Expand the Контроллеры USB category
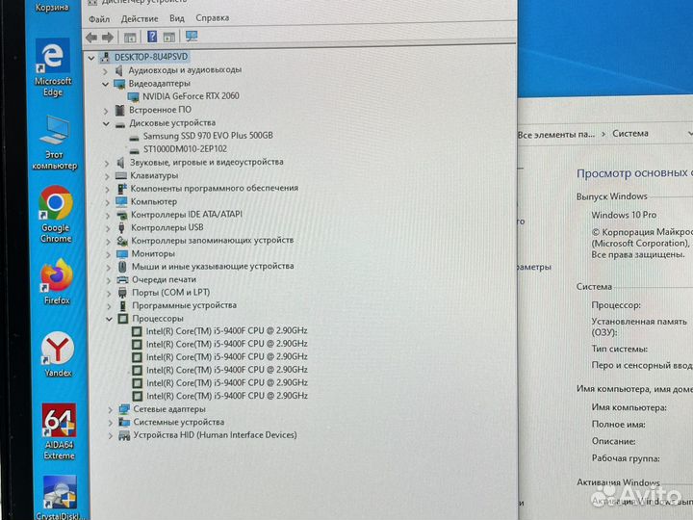 click(x=108, y=228)
